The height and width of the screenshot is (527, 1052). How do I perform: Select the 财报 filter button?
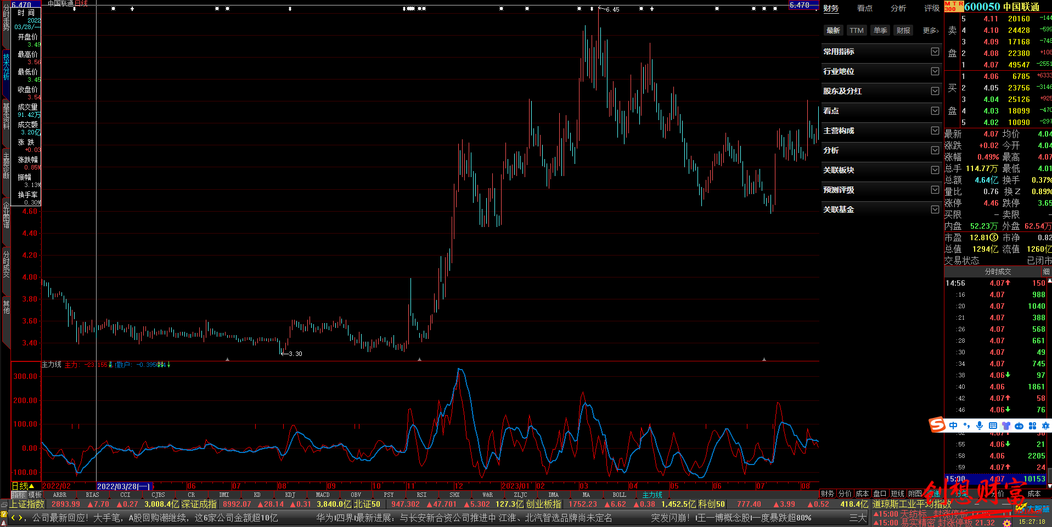click(x=903, y=31)
